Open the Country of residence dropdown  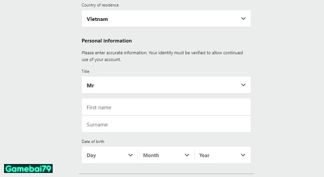(x=166, y=19)
